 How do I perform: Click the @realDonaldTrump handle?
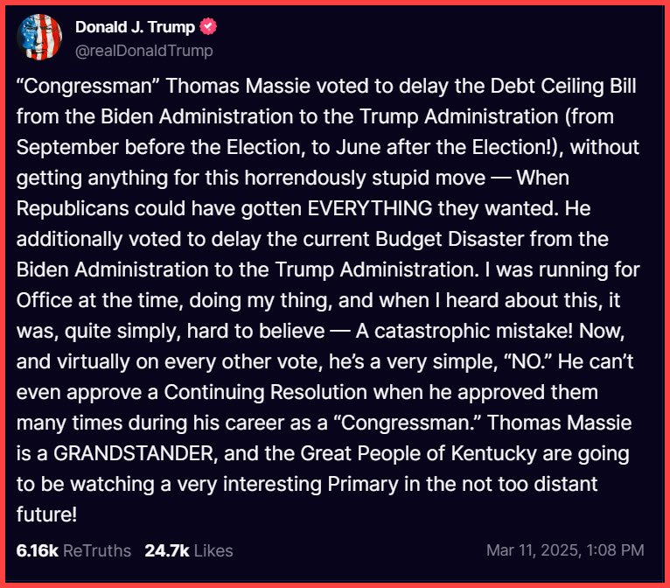[x=143, y=51]
